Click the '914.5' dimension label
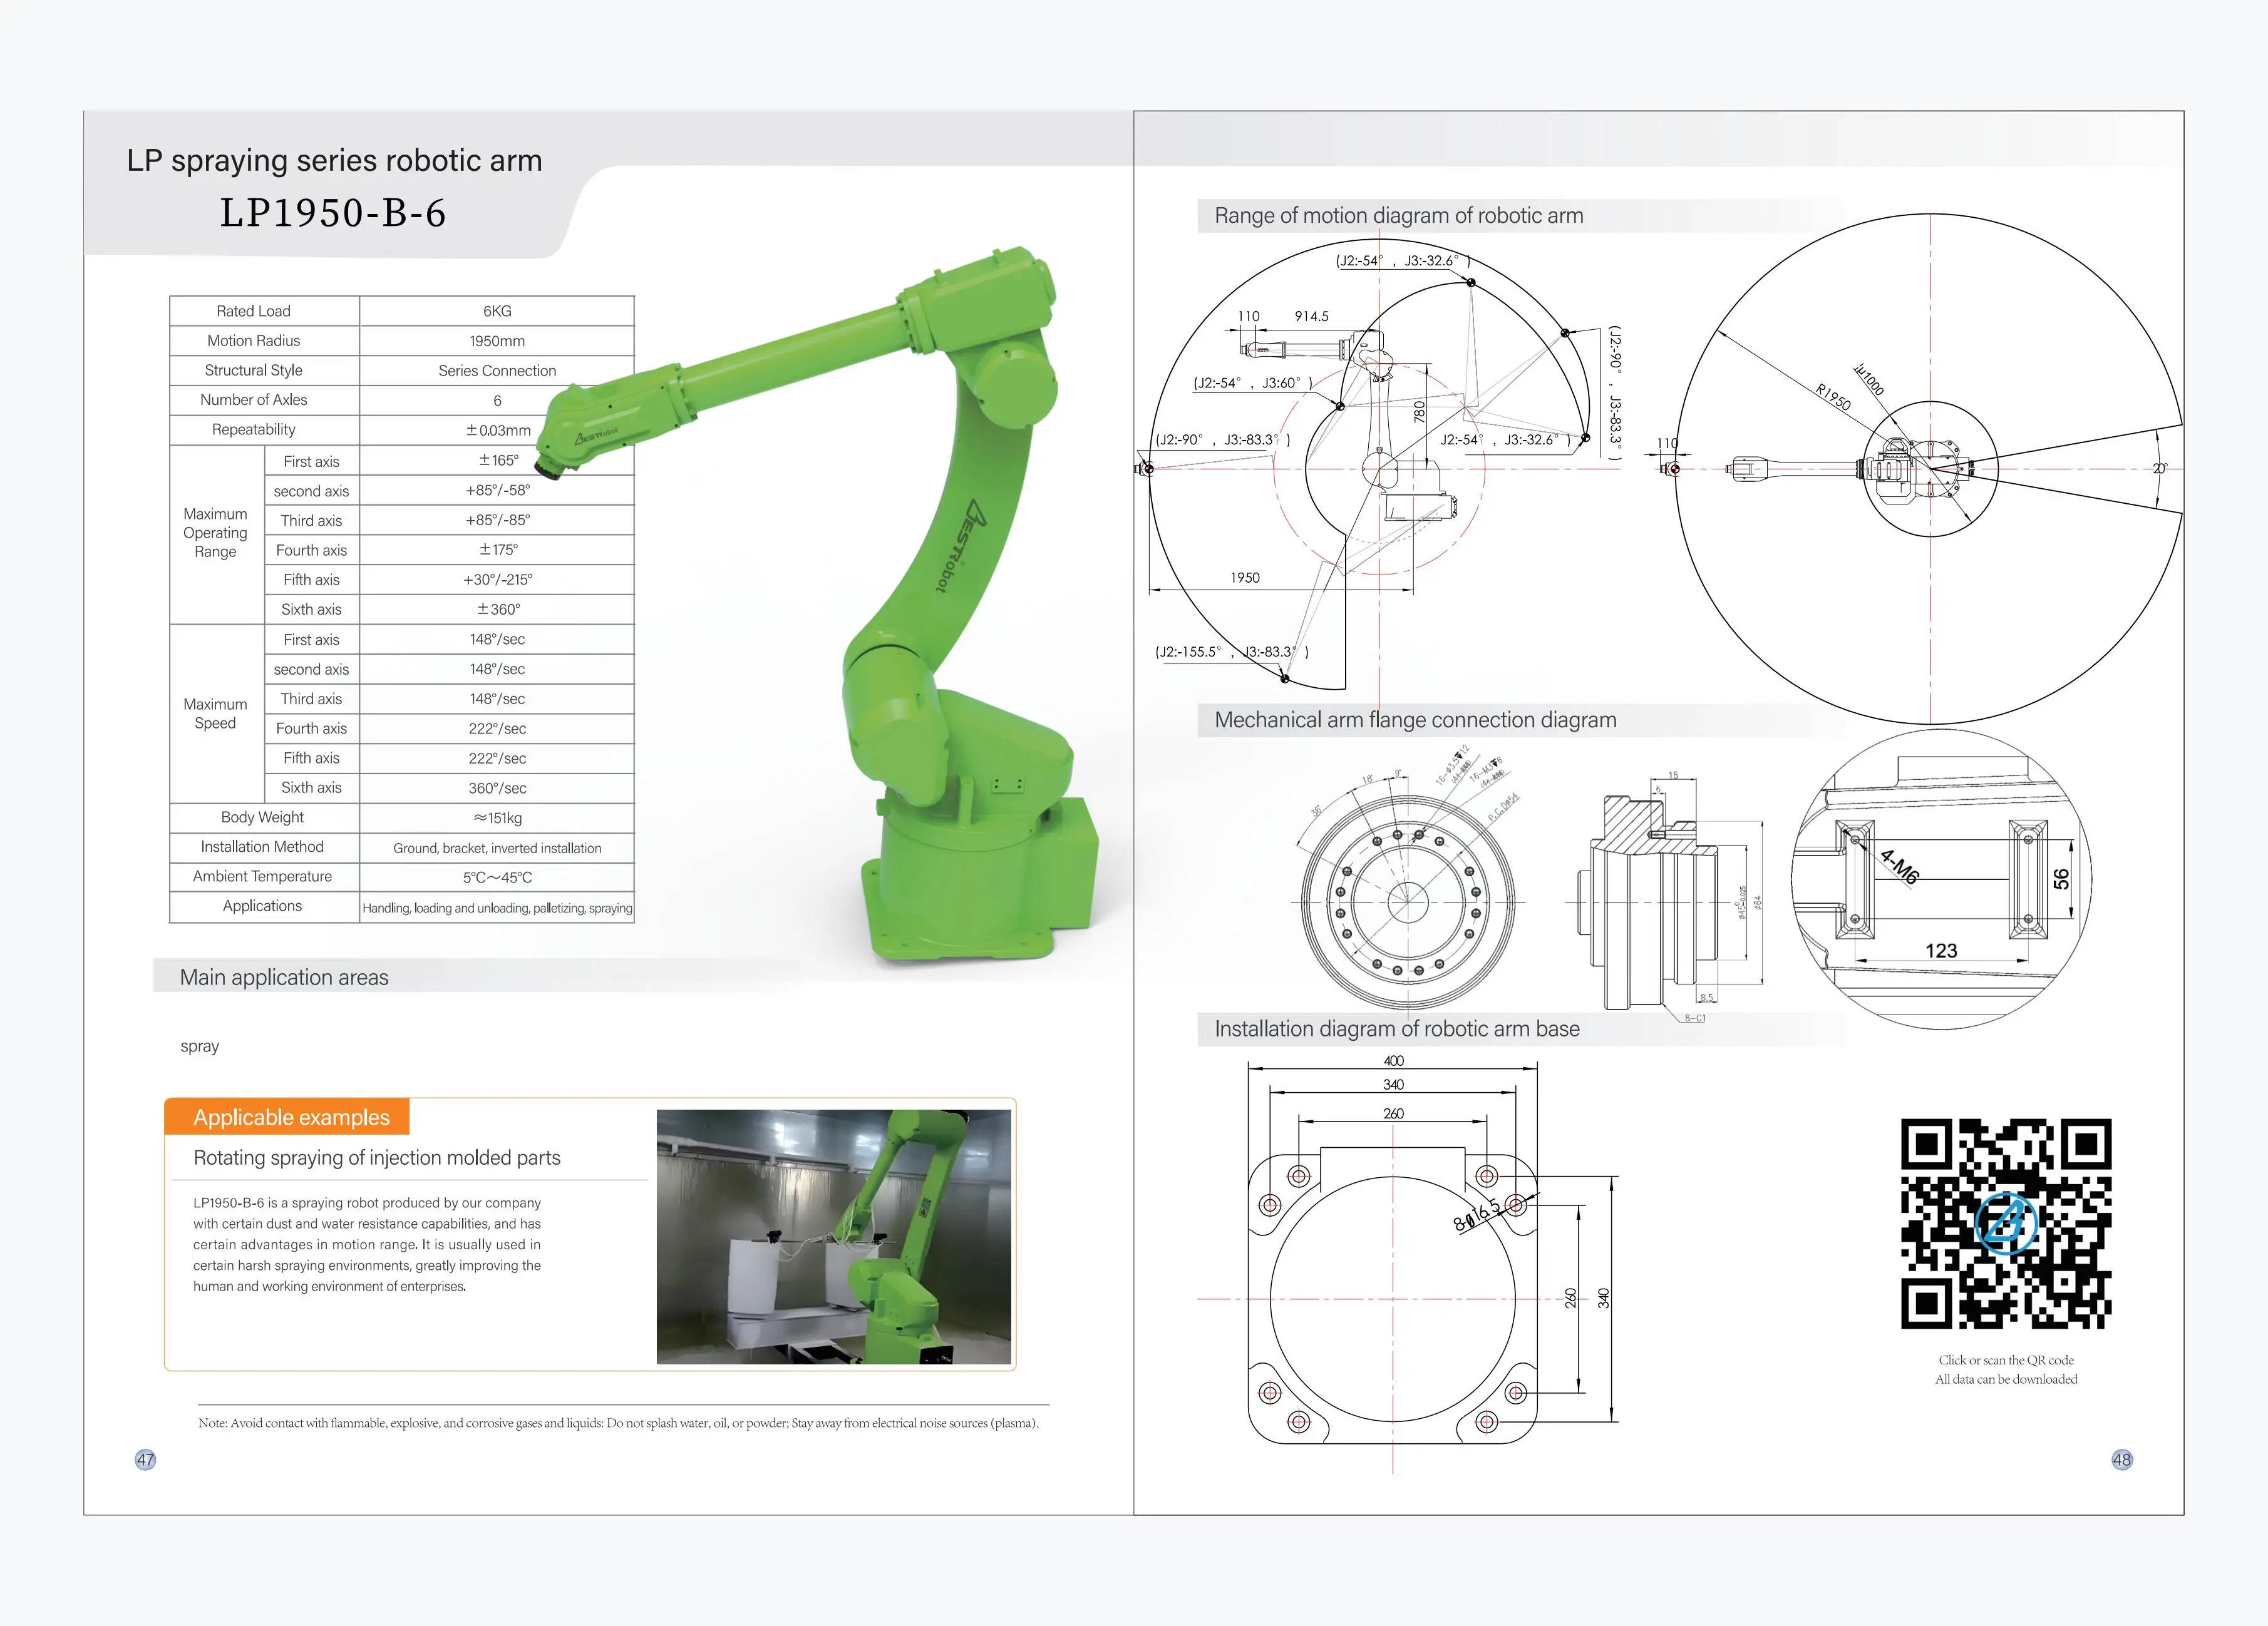The image size is (2268, 1626). [1311, 316]
